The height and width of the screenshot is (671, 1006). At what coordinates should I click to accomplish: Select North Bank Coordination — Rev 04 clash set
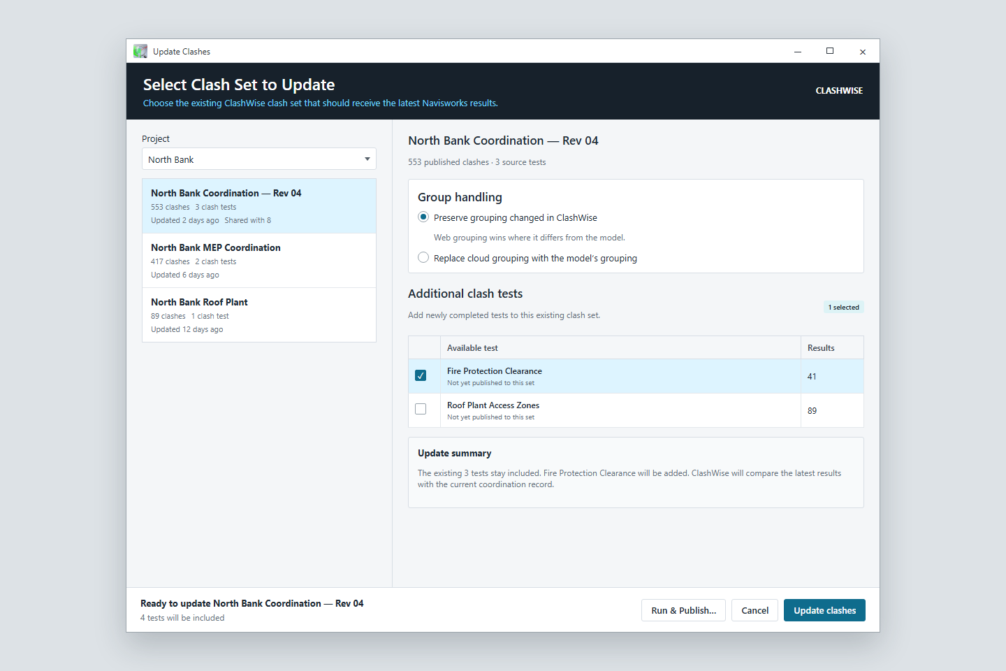[x=259, y=206]
